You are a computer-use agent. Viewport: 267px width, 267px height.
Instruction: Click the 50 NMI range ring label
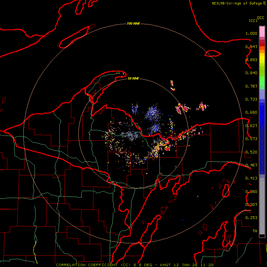click(x=133, y=78)
